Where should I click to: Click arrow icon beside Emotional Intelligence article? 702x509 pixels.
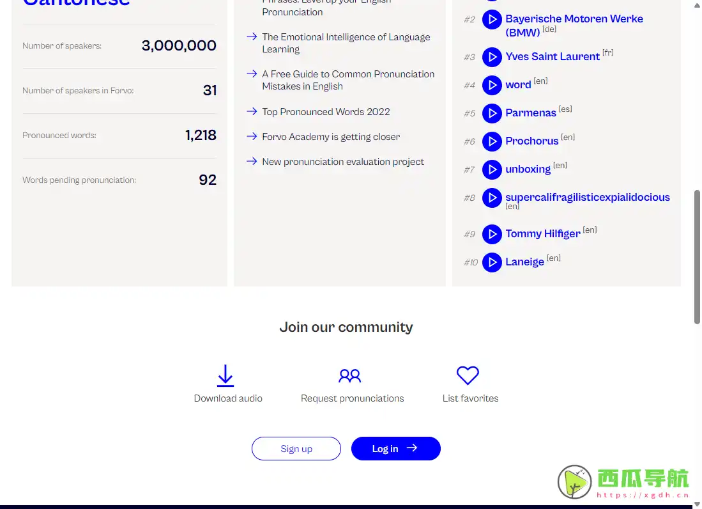[x=252, y=36]
